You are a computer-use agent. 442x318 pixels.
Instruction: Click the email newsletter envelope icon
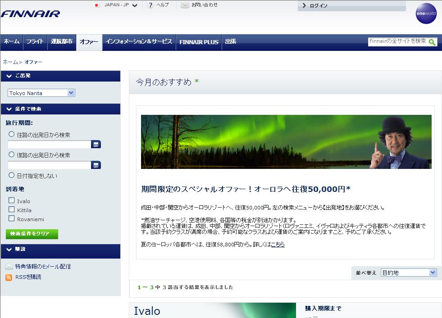[x=9, y=266]
